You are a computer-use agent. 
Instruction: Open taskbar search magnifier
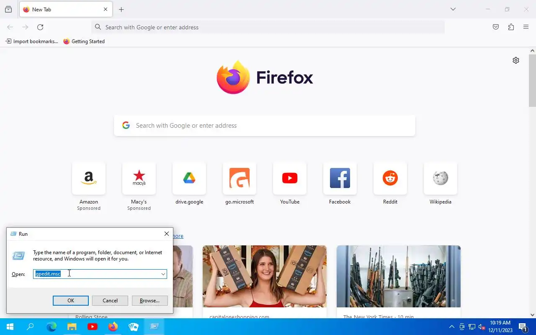pos(30,327)
